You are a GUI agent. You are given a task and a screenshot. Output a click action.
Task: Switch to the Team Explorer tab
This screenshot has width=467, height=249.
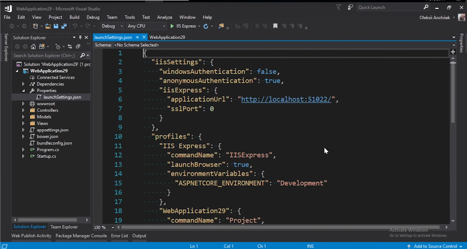pyautogui.click(x=64, y=227)
